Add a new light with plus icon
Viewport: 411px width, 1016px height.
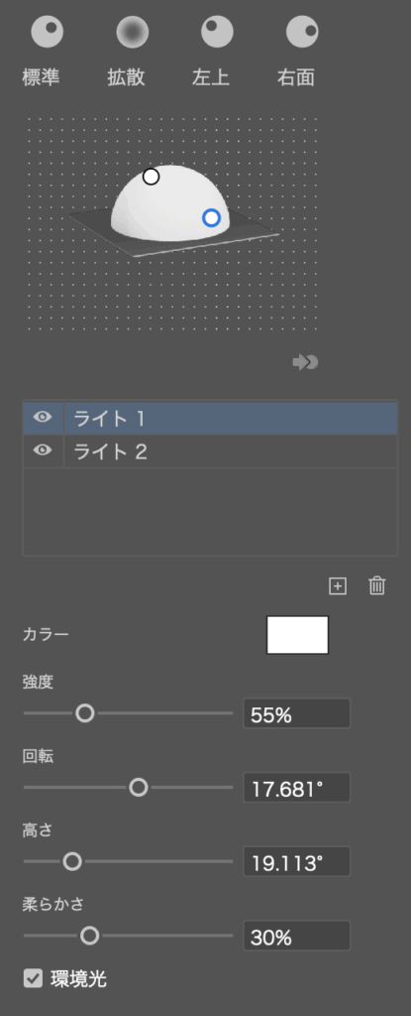(338, 586)
